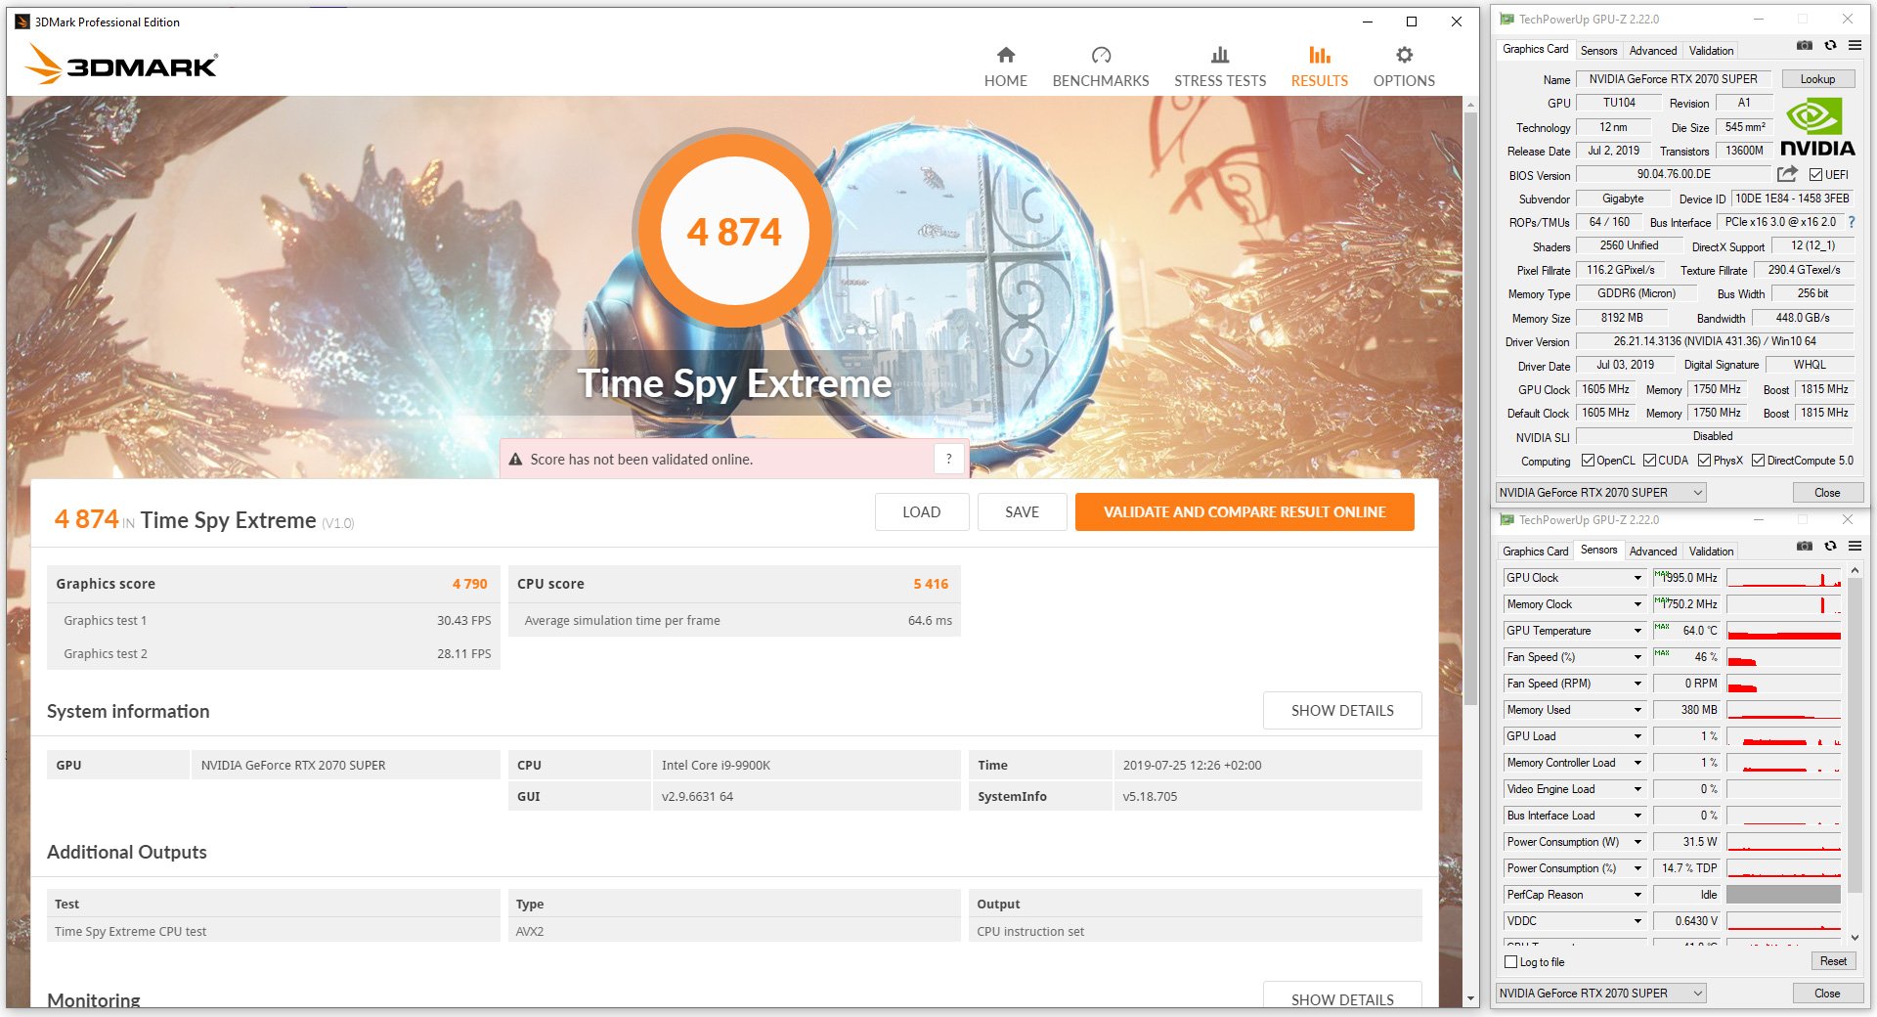1877x1017 pixels.
Task: Open hamburger menu in lower GPU-Z window
Action: pos(1855,547)
